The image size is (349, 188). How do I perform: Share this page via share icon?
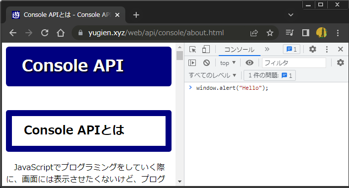click(254, 33)
